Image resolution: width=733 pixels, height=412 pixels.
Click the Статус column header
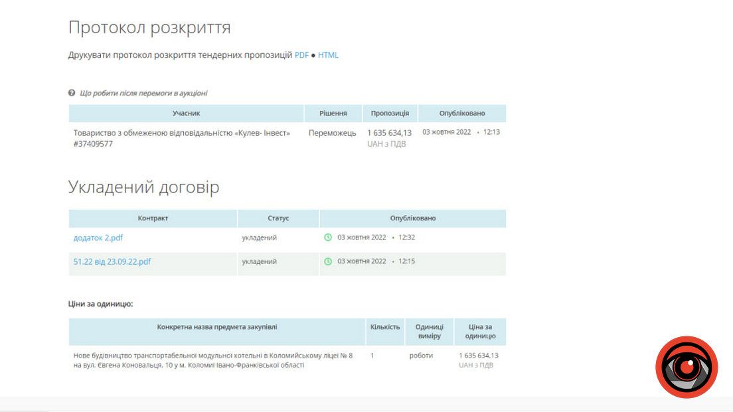pyautogui.click(x=278, y=218)
